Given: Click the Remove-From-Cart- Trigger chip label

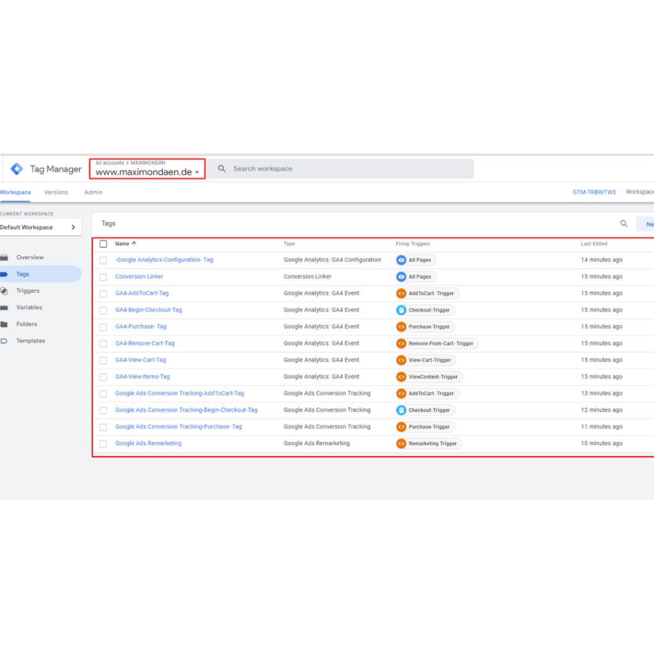Looking at the screenshot, I should [x=441, y=343].
